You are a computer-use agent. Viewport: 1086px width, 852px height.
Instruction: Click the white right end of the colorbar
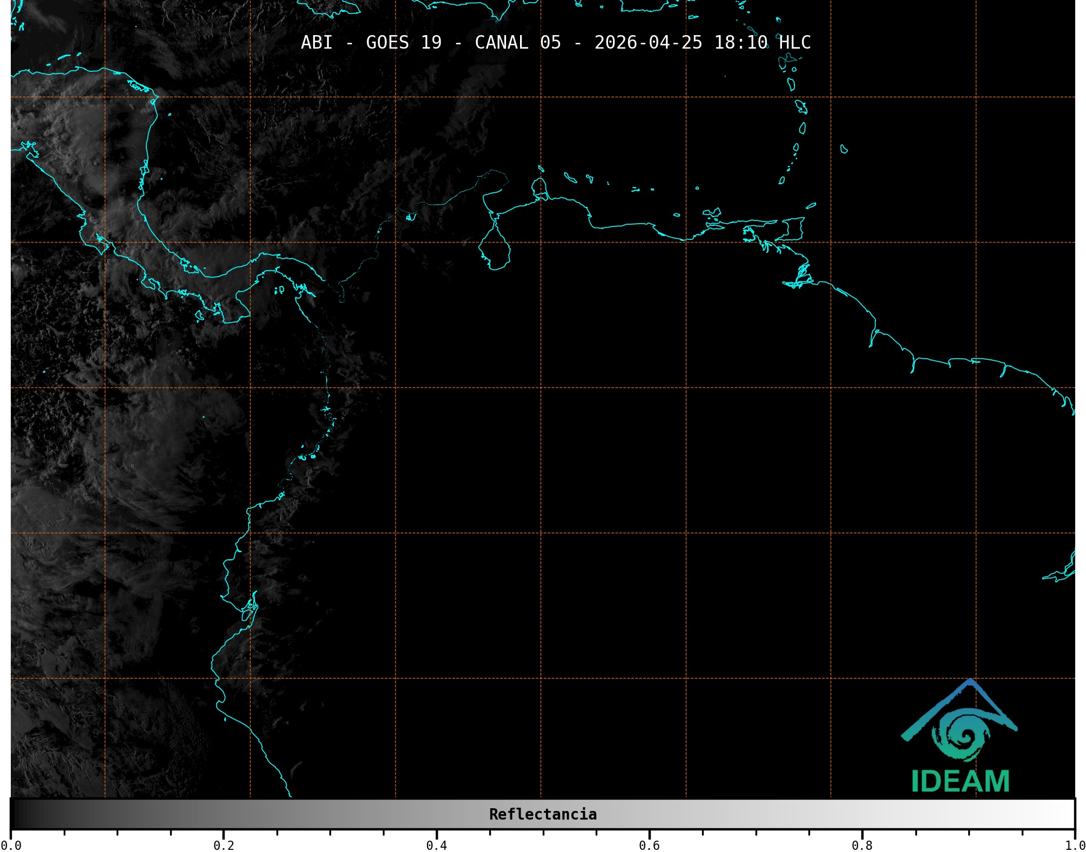[x=1067, y=814]
